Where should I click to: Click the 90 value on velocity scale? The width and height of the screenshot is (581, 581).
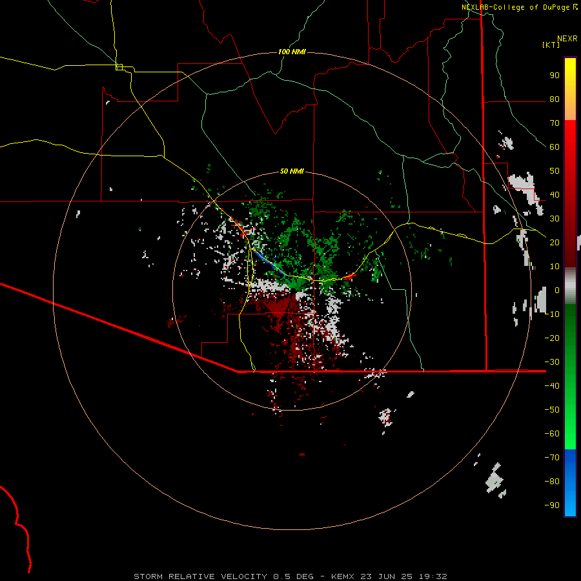(555, 76)
